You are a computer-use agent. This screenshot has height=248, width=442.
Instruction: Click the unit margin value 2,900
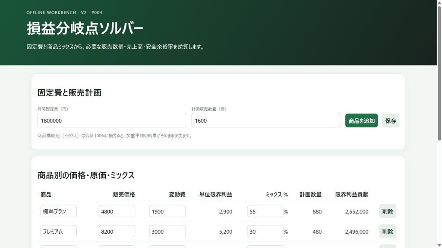tap(225, 212)
